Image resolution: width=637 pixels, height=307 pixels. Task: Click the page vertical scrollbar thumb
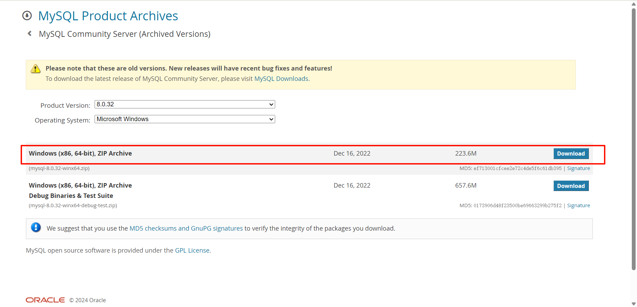pos(634,138)
